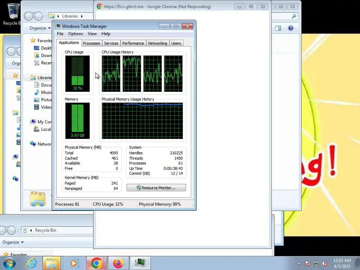Click the Chrome icon in Not Responding title bar

pyautogui.click(x=99, y=6)
